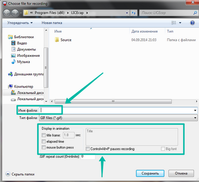Click the Отмена button
This screenshot has height=182, width=199.
pyautogui.click(x=181, y=173)
